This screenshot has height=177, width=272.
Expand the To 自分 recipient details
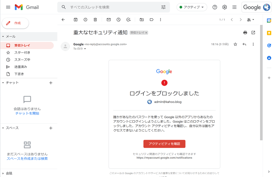[x=85, y=49]
